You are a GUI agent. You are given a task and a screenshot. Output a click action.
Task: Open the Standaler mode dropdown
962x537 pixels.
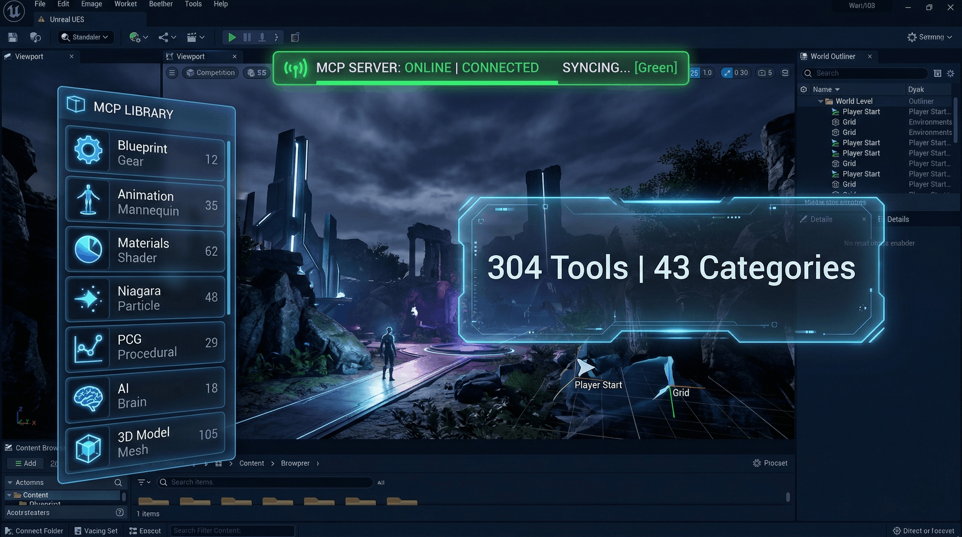(86, 37)
